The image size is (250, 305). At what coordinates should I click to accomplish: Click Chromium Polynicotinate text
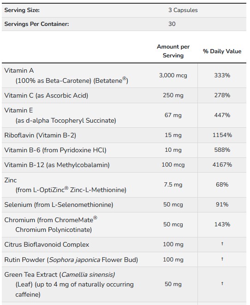[x=54, y=230]
